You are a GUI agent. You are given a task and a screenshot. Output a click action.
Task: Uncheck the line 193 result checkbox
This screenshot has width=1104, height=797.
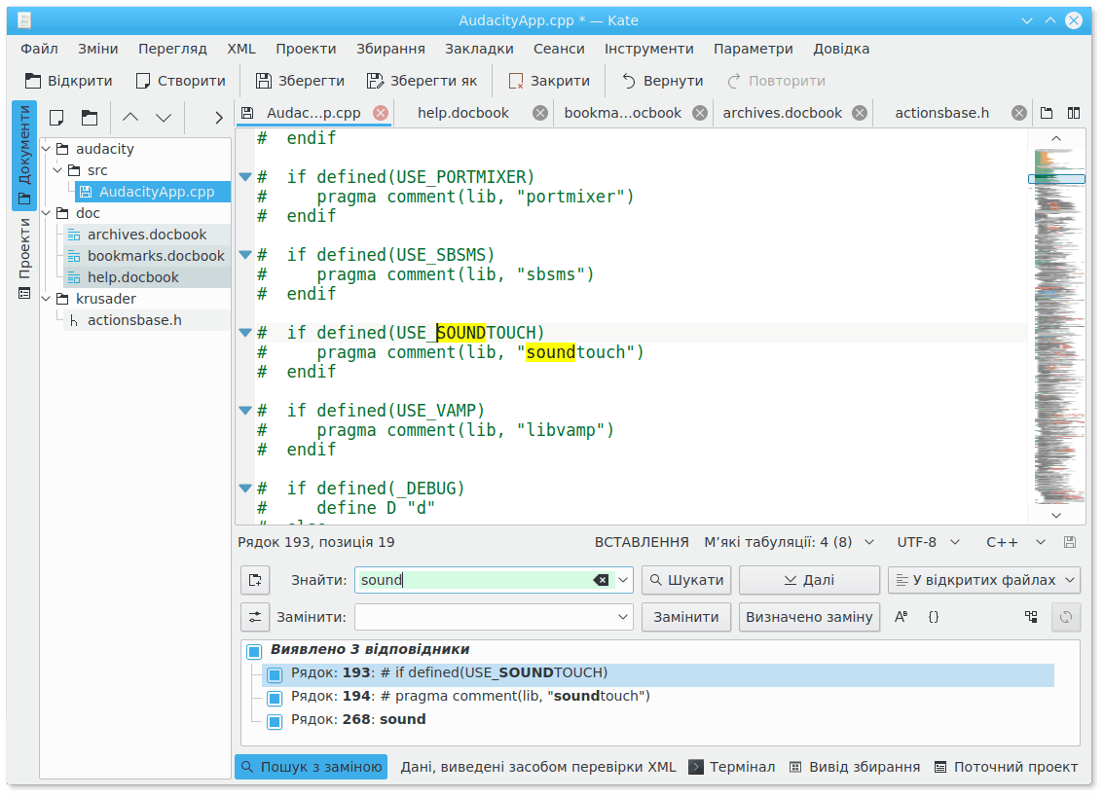(275, 674)
